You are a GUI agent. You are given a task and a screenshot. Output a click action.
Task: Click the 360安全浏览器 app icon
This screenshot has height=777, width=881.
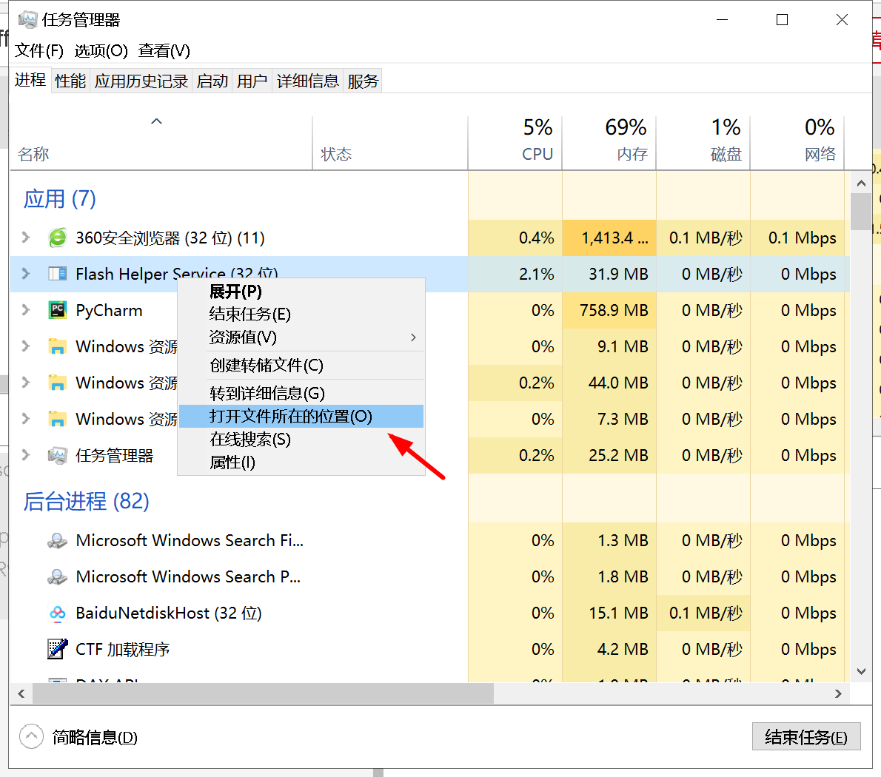pos(57,238)
